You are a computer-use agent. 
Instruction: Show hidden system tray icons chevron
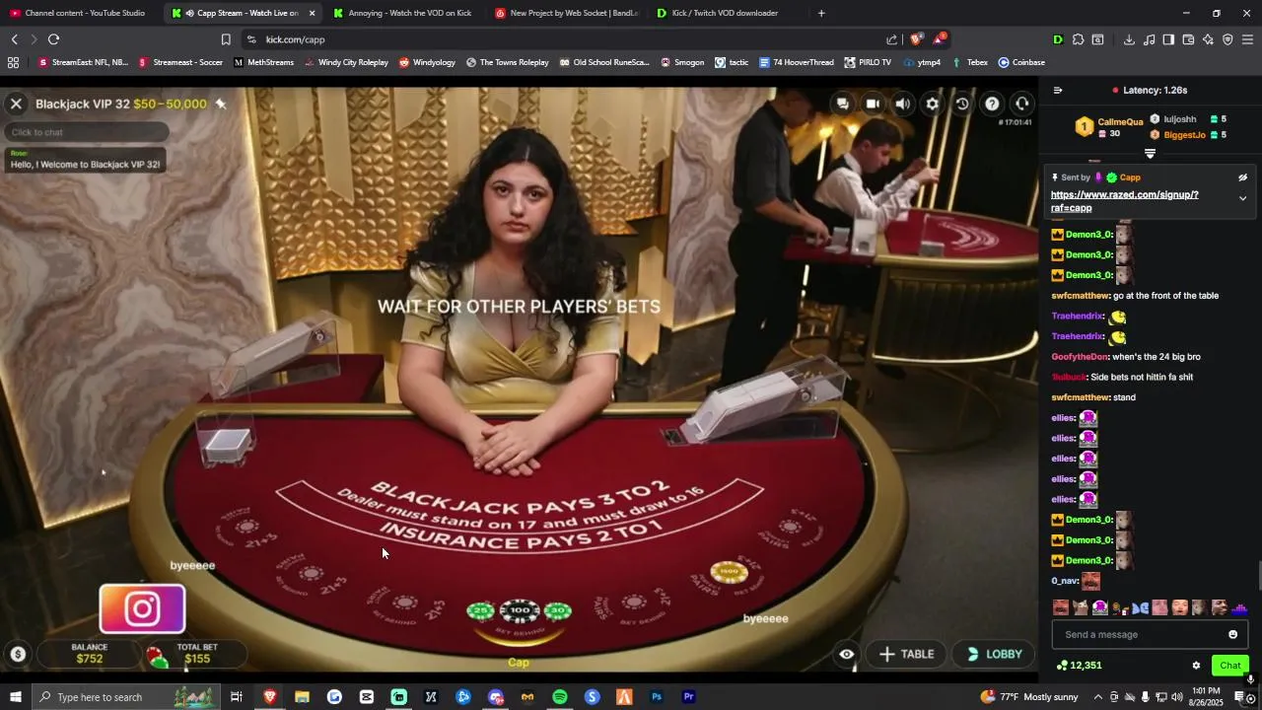[x=1097, y=697]
